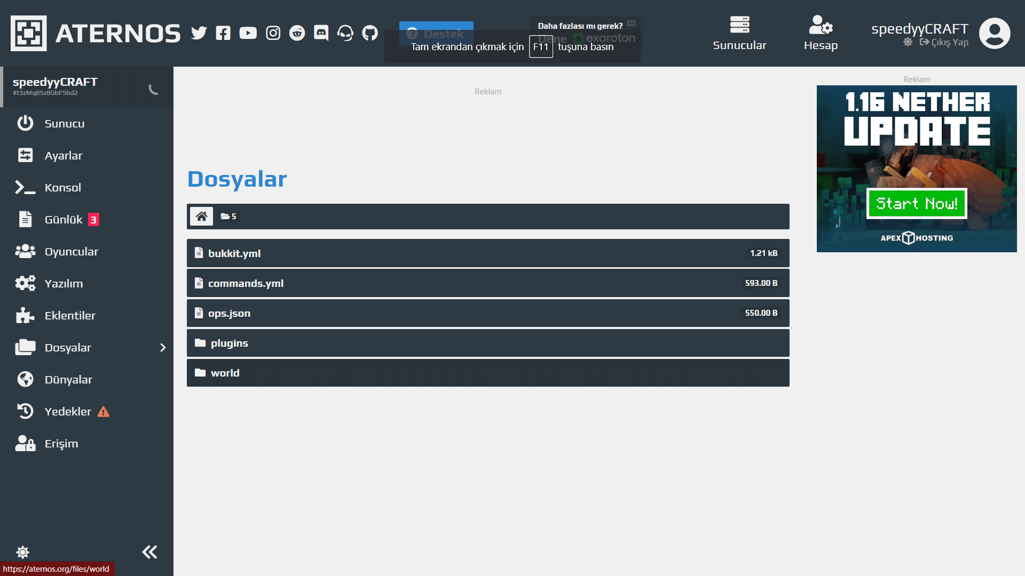Screen dimensions: 1025x576
Task: Click the home breadcrumb button
Action: [x=201, y=217]
